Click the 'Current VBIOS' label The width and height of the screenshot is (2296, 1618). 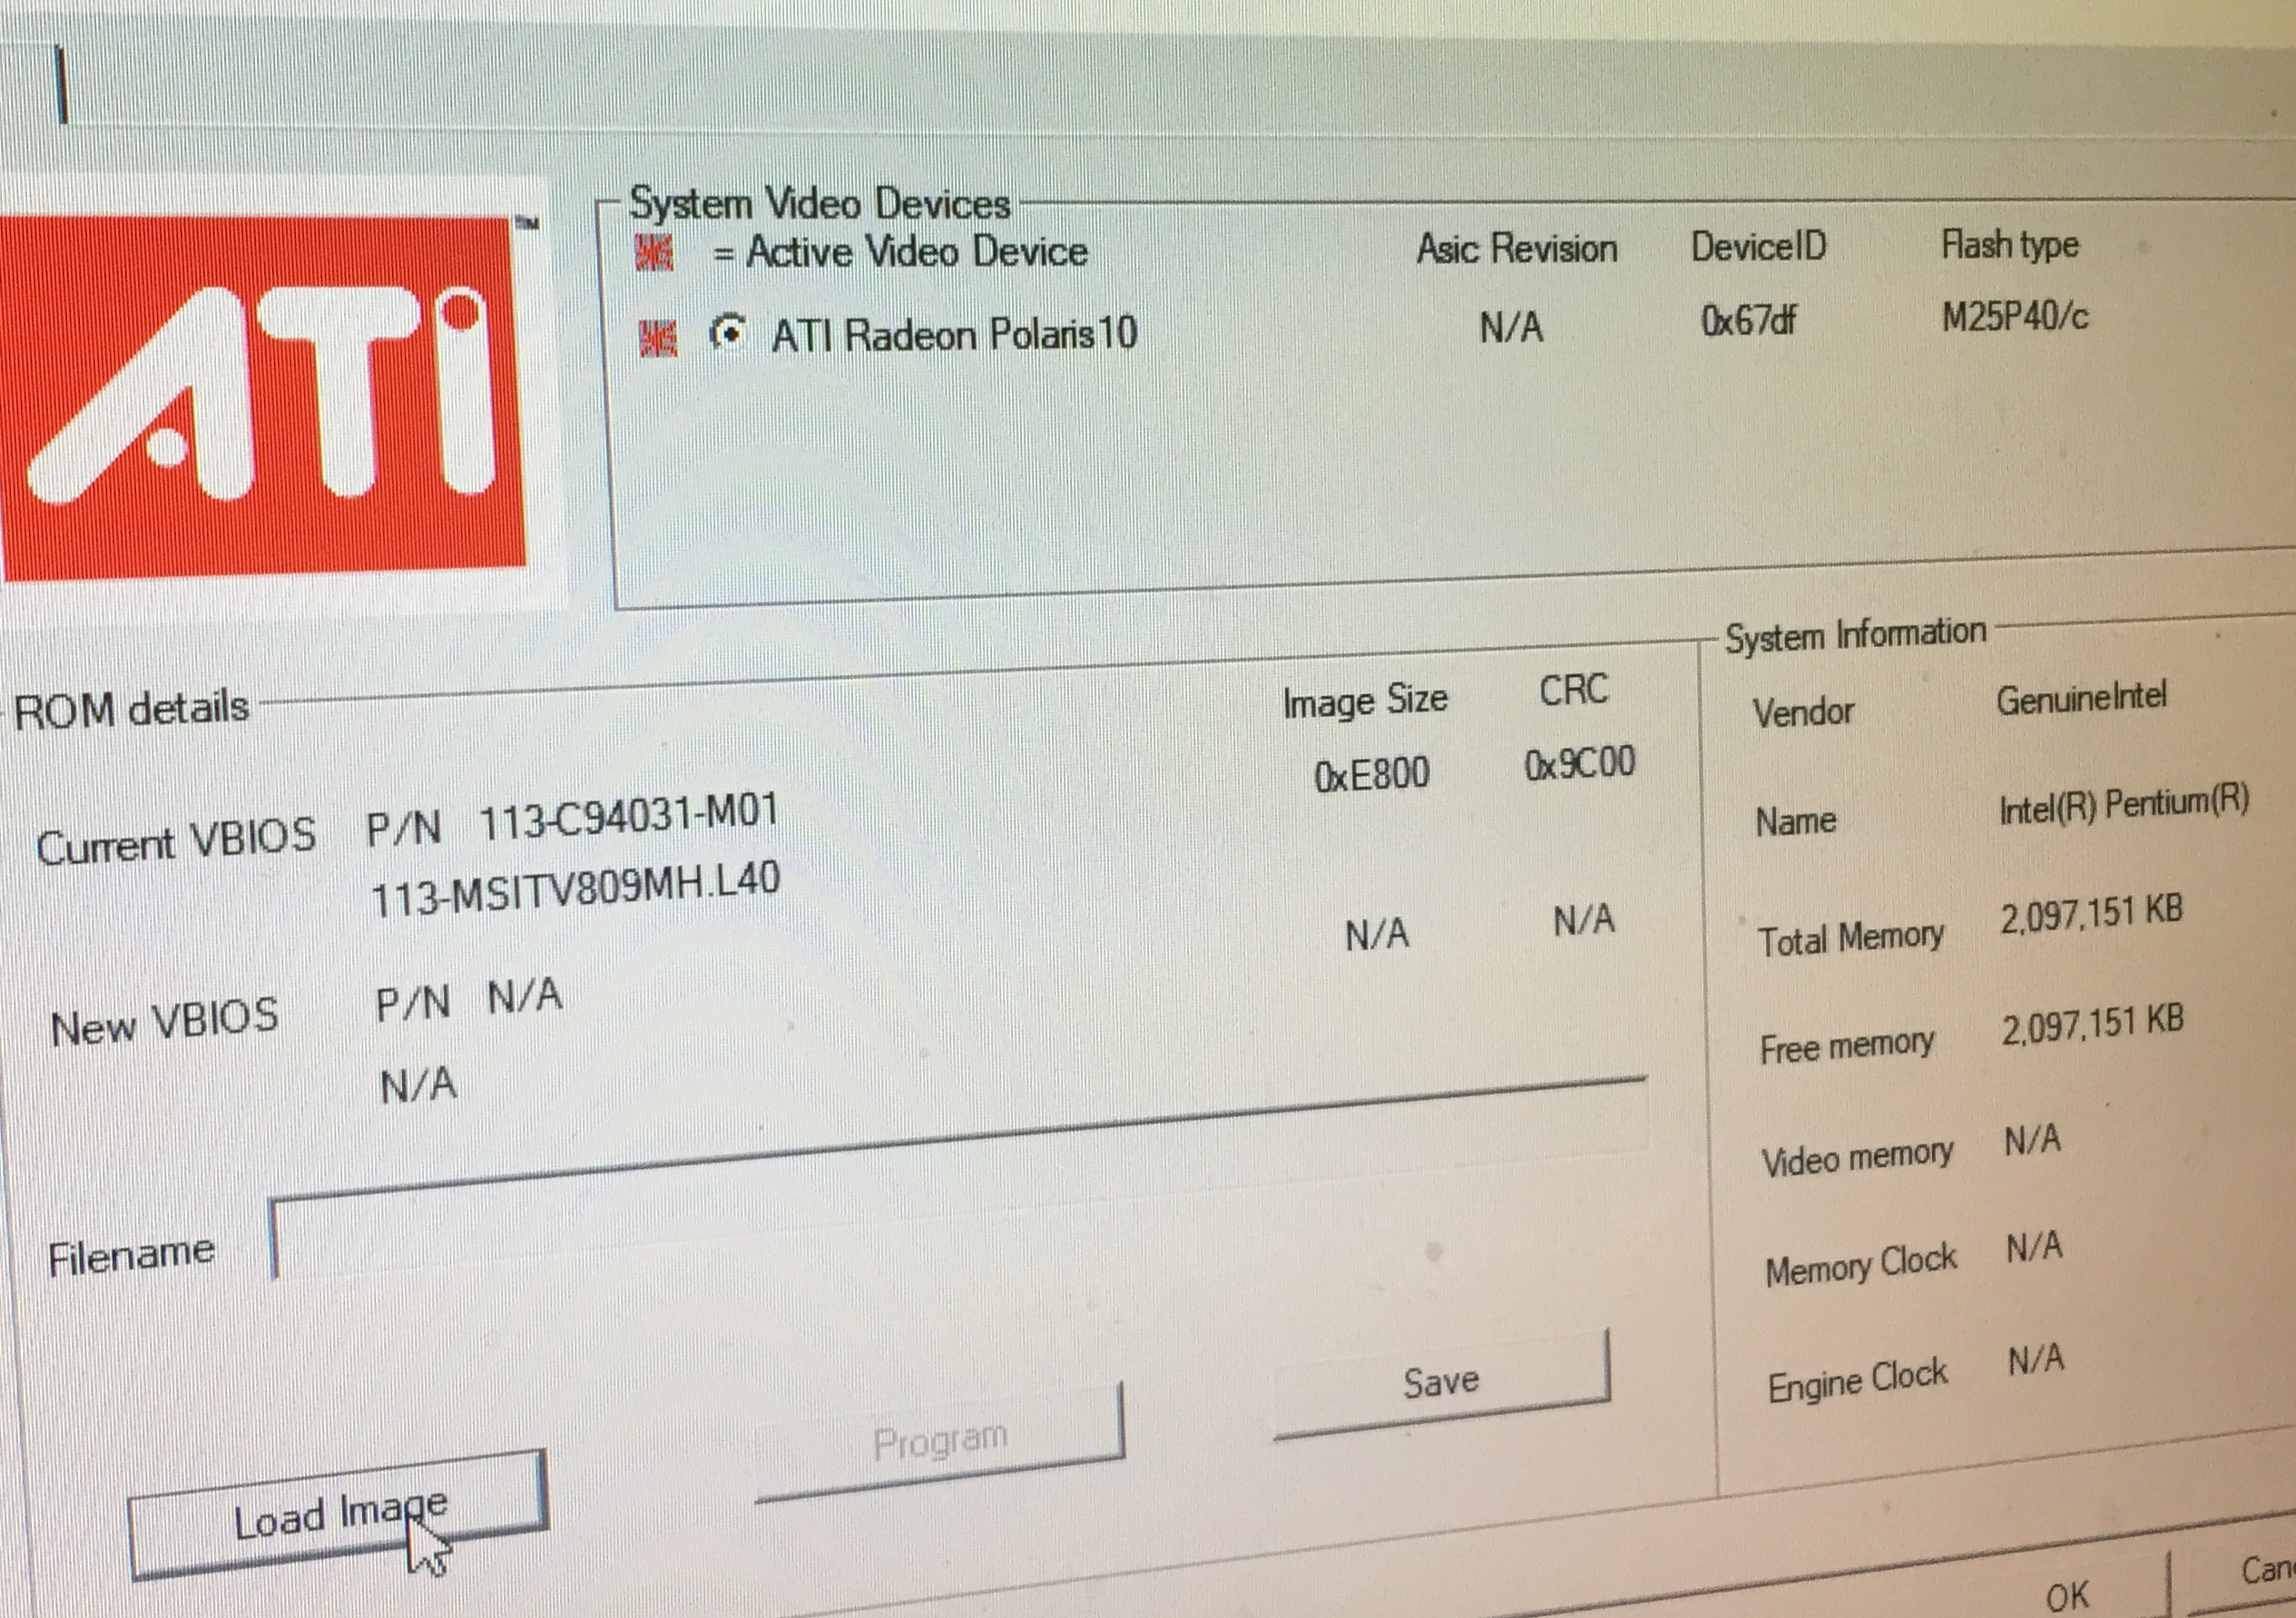click(x=176, y=841)
